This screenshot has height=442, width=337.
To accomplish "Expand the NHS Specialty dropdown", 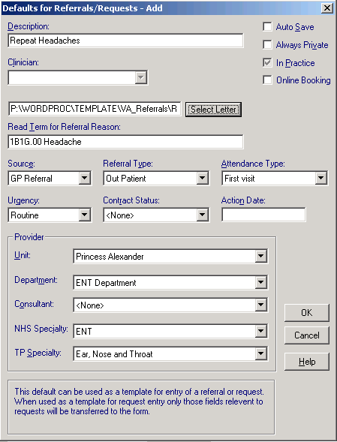I will pos(261,331).
